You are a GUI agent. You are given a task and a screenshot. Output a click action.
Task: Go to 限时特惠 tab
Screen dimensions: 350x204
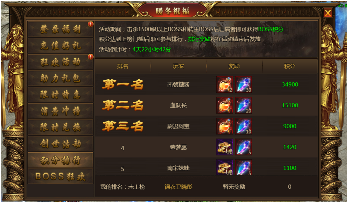coord(60,95)
